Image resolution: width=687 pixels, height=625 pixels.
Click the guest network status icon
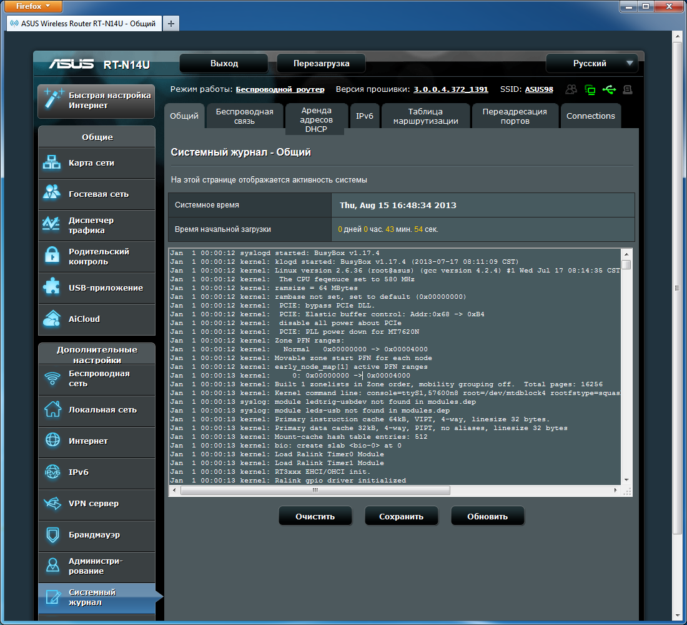click(571, 89)
